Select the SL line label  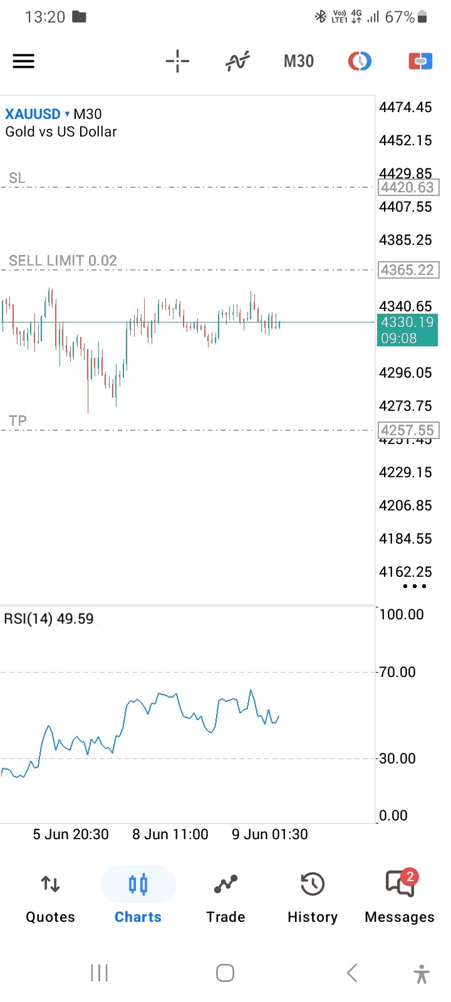(x=17, y=178)
